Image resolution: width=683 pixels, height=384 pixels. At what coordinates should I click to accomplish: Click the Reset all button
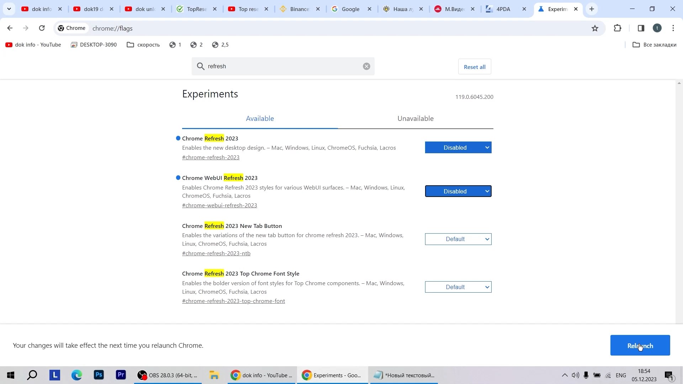(475, 67)
